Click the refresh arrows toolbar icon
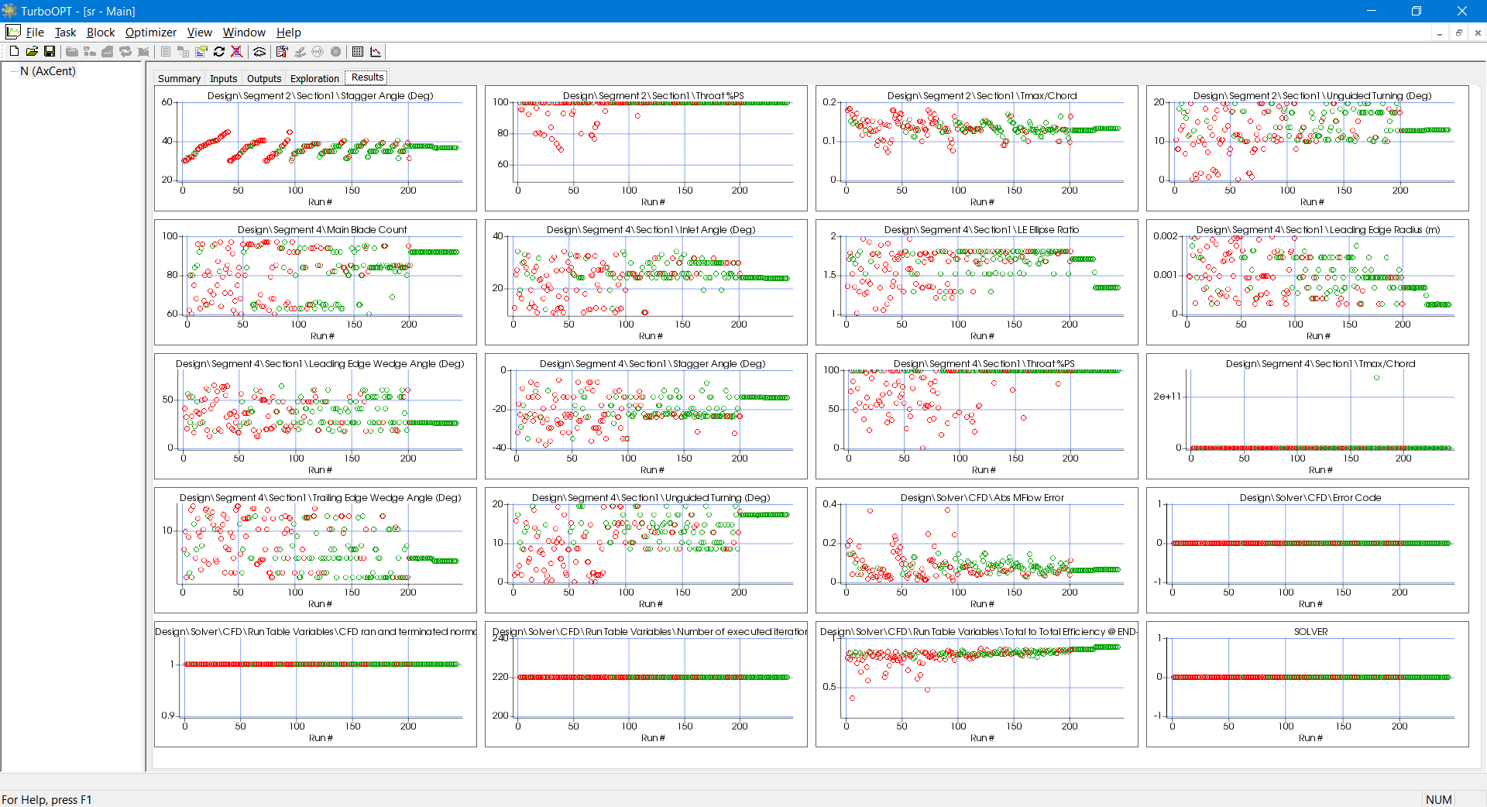This screenshot has width=1487, height=807. point(219,52)
